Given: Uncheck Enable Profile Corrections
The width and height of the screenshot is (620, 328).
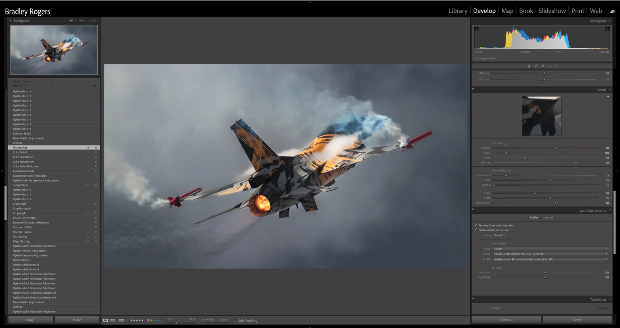Looking at the screenshot, I should (476, 230).
